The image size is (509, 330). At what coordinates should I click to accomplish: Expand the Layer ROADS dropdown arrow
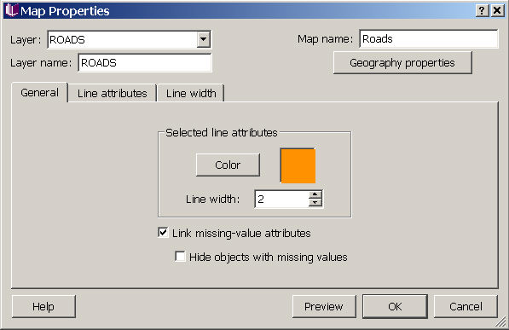click(x=203, y=39)
